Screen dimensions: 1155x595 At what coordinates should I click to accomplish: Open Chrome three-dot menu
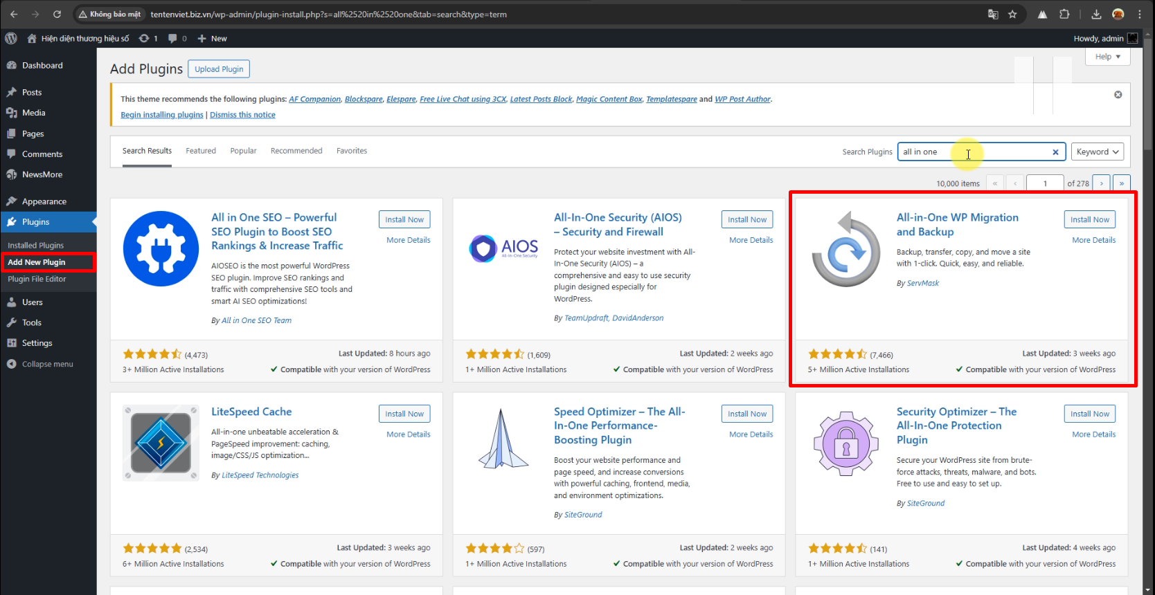1139,14
